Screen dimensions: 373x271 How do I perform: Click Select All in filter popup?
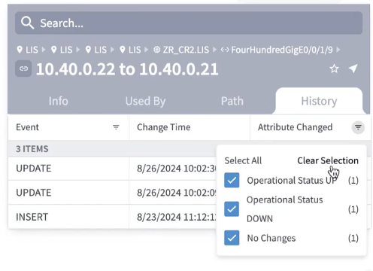coord(243,160)
